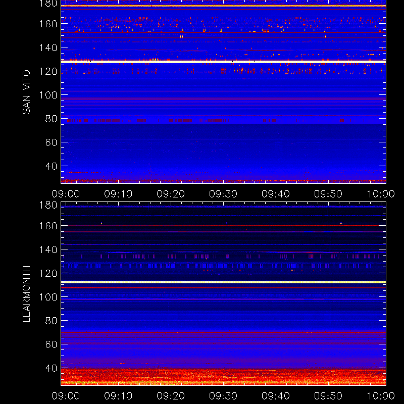Select the 100 tick label on Learmonth plot
Screen dimensions: 404x404
(x=48, y=297)
